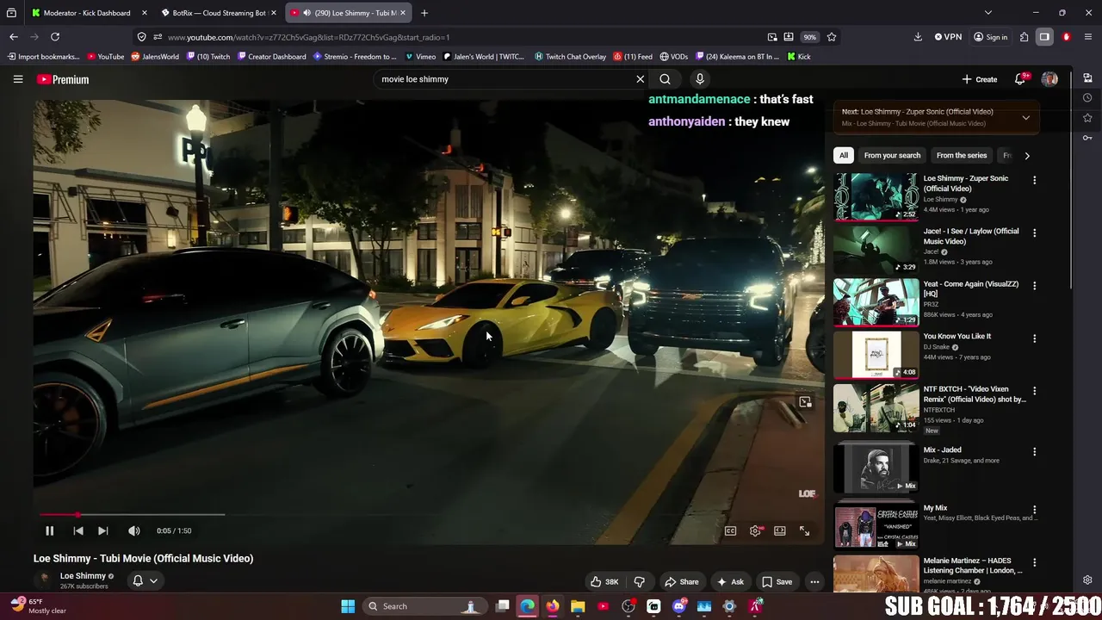Go fullscreen with the player icon
Viewport: 1102px width, 620px height.
point(804,531)
